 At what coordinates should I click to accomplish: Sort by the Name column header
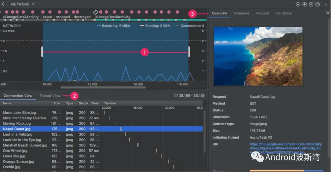pyautogui.click(x=25, y=103)
